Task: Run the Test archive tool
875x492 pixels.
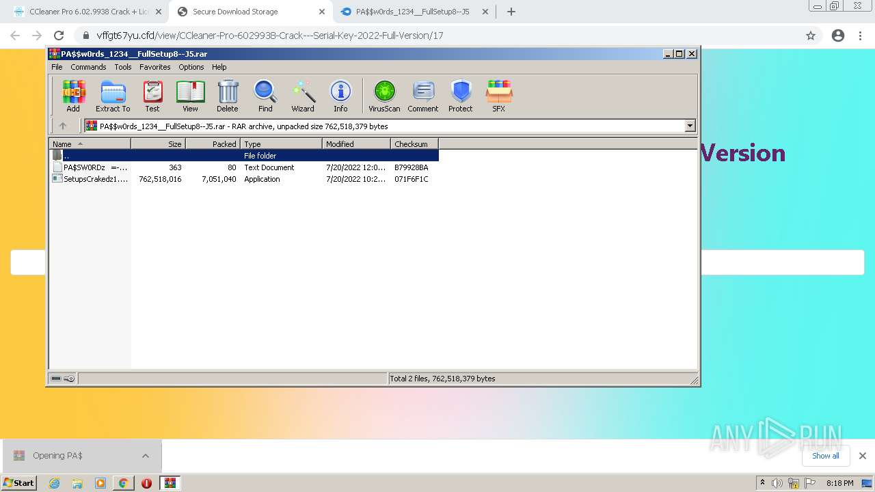Action: pyautogui.click(x=152, y=96)
